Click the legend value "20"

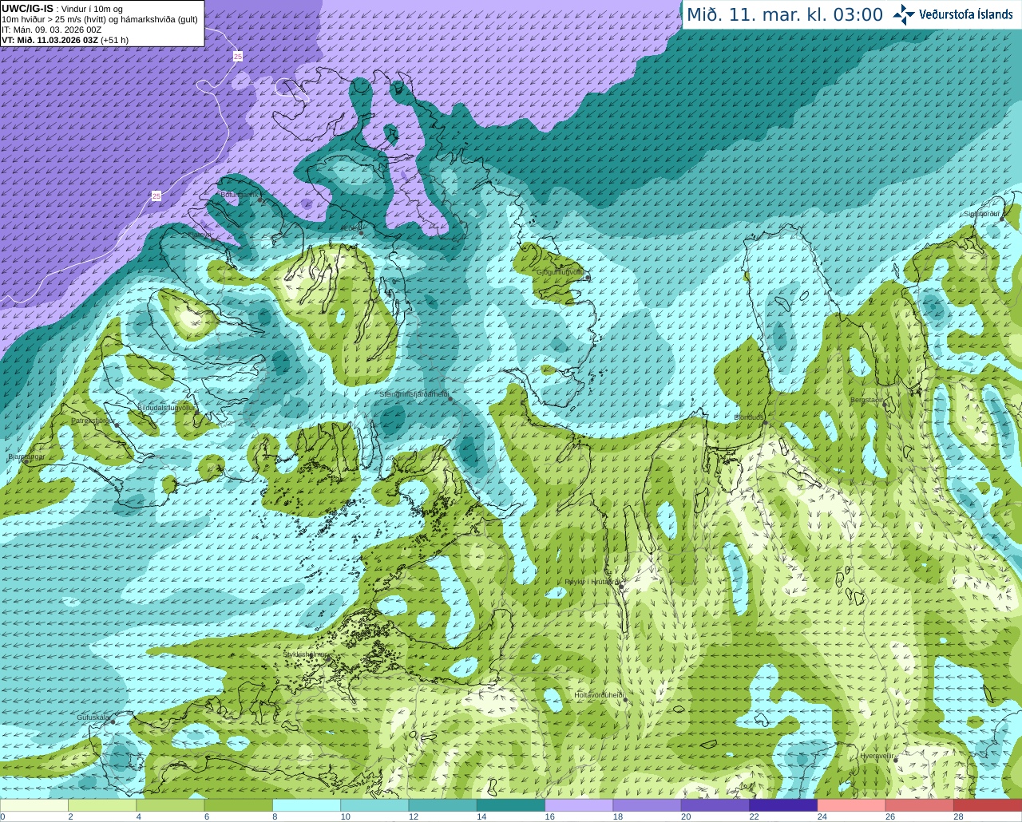[686, 816]
